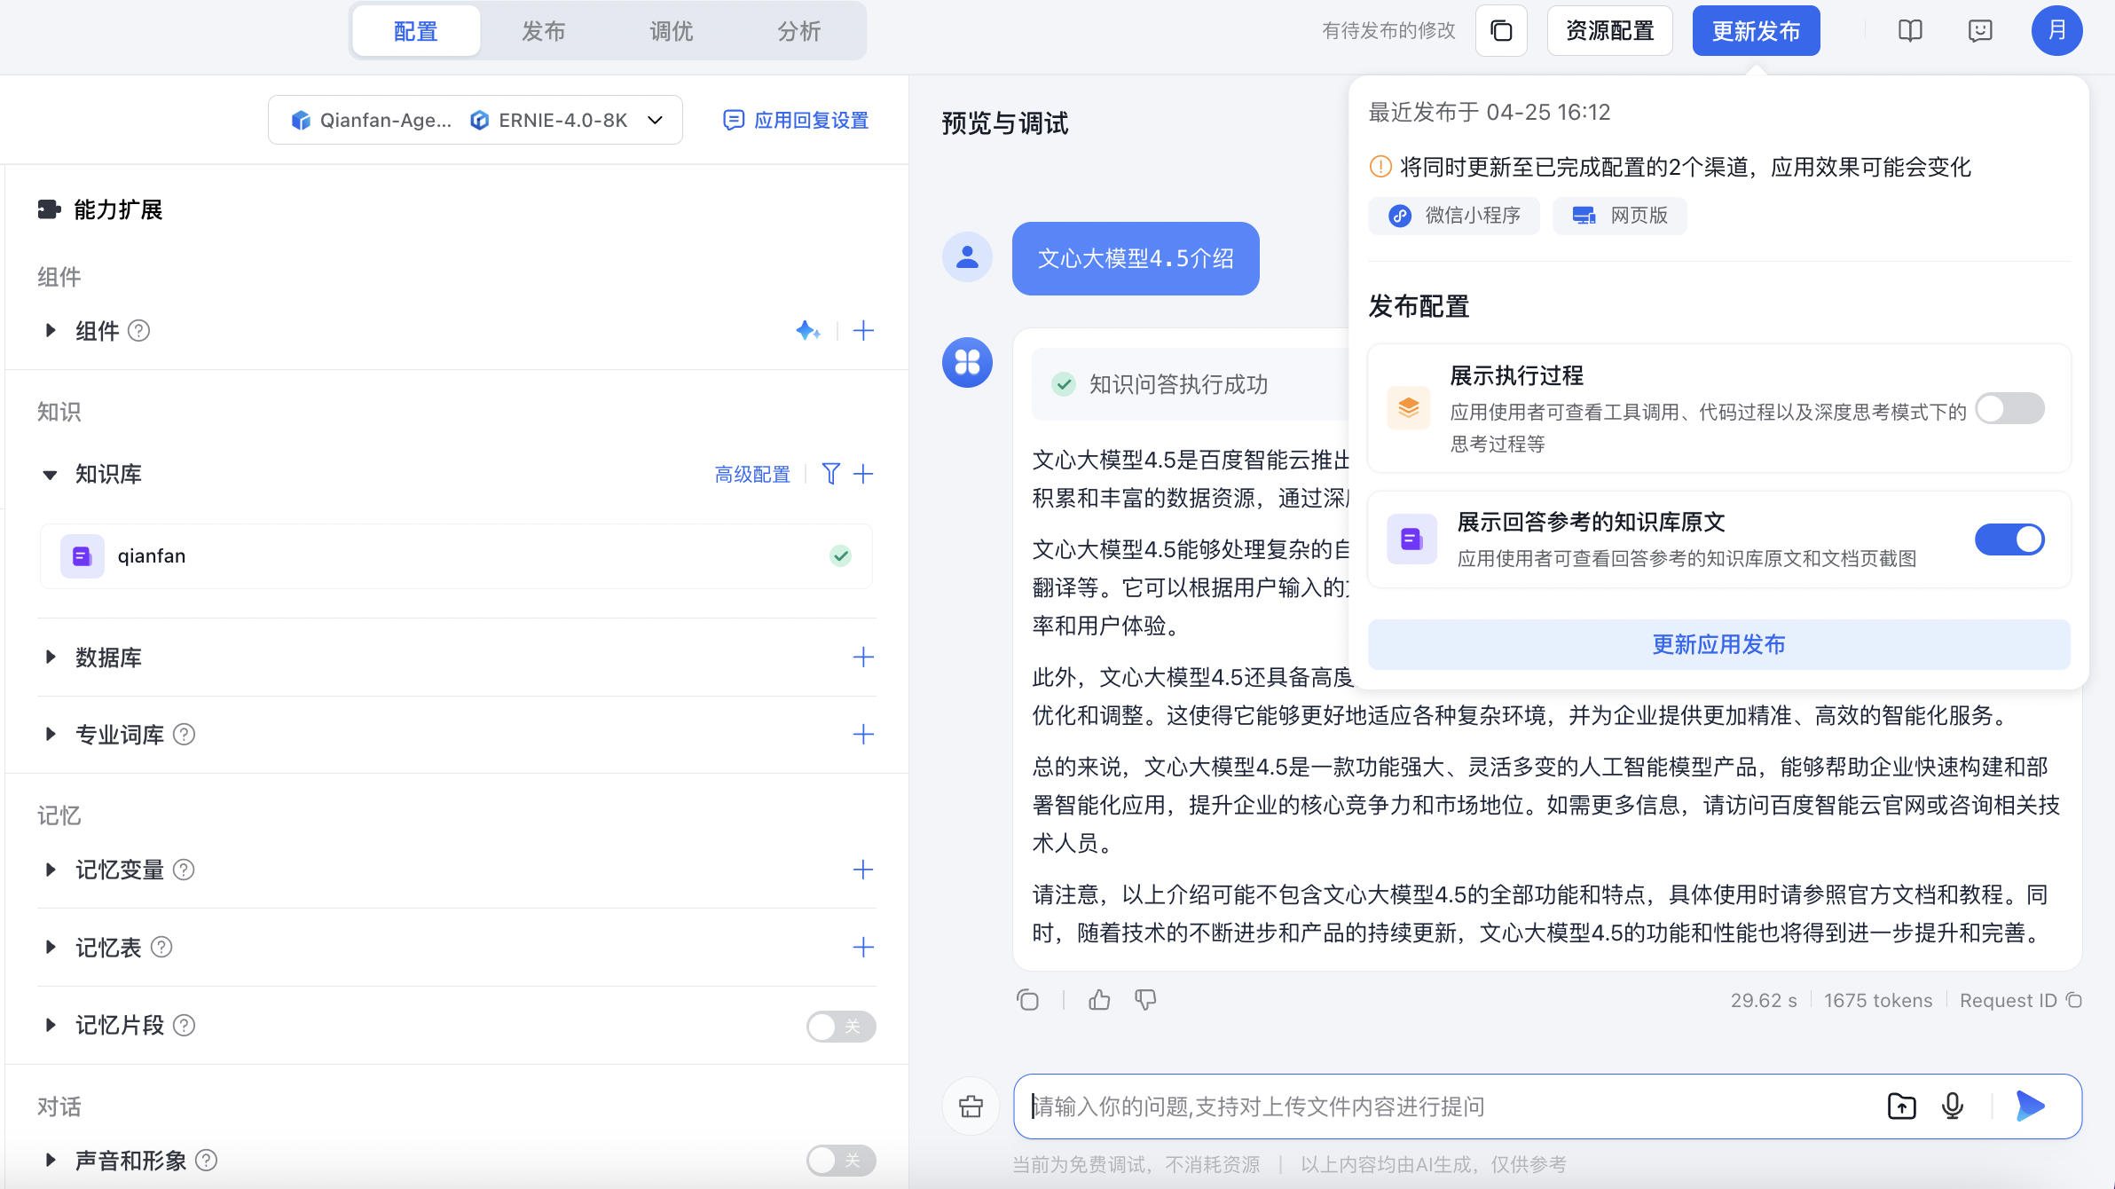Upload a file using the folder icon
Screen dimensions: 2115x1189
click(1902, 1106)
